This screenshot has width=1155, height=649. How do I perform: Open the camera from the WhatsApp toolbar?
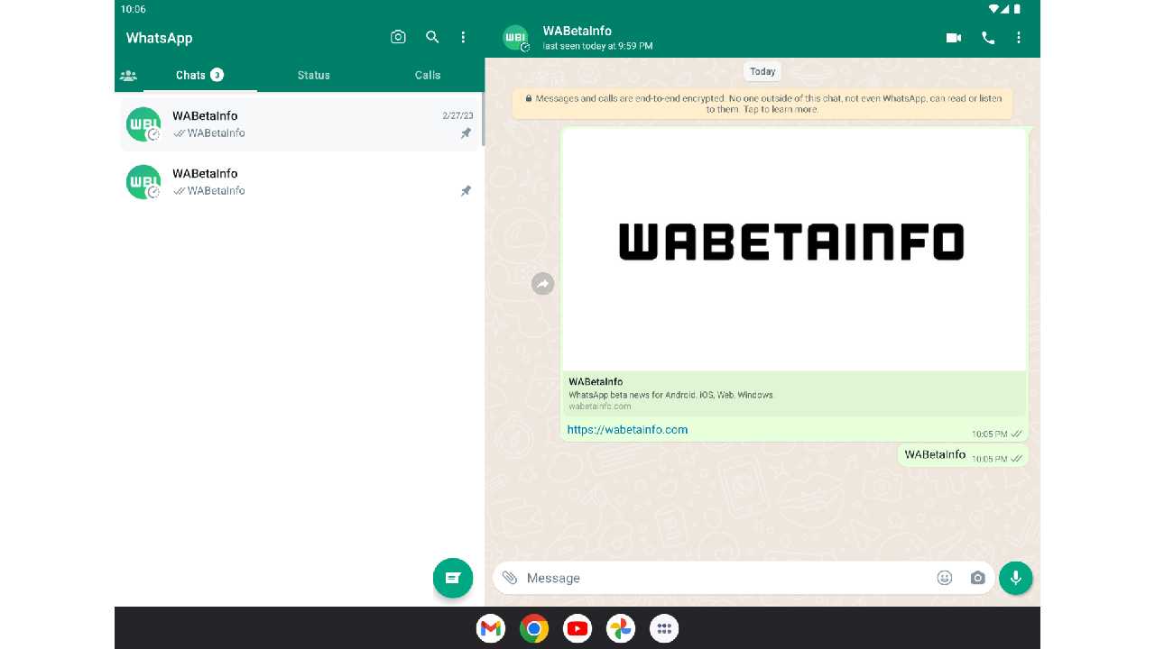click(398, 37)
